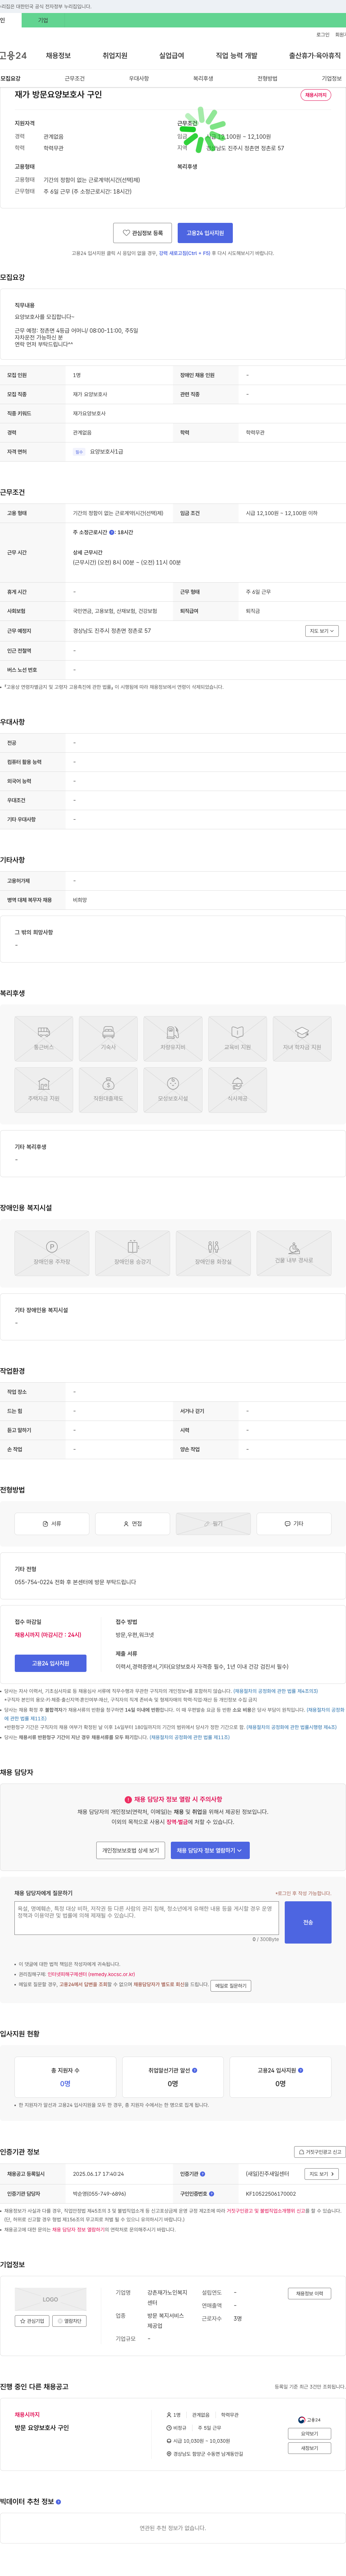The image size is (346, 2576).
Task: Click the 면접 screening method box
Action: (x=133, y=1524)
